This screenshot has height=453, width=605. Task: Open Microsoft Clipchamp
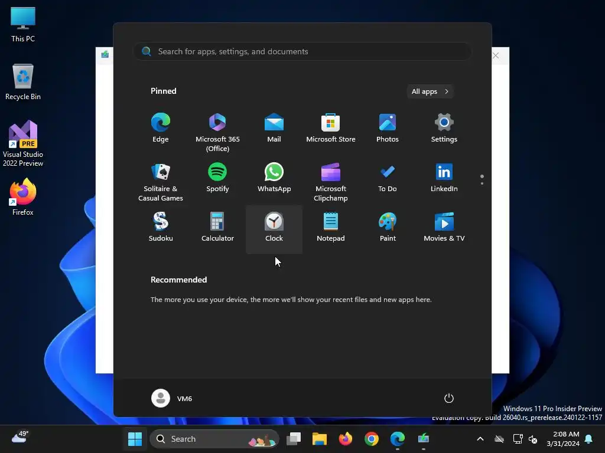(331, 180)
